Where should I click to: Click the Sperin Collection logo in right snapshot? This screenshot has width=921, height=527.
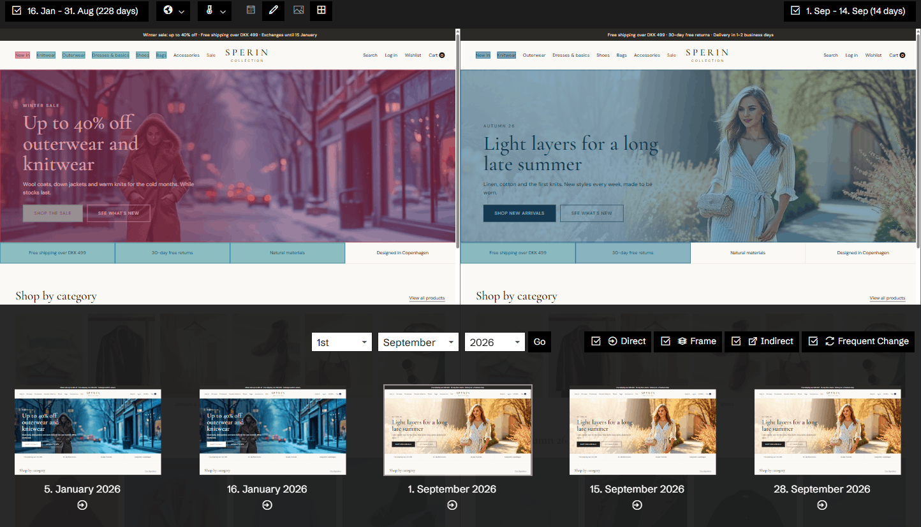tap(707, 55)
